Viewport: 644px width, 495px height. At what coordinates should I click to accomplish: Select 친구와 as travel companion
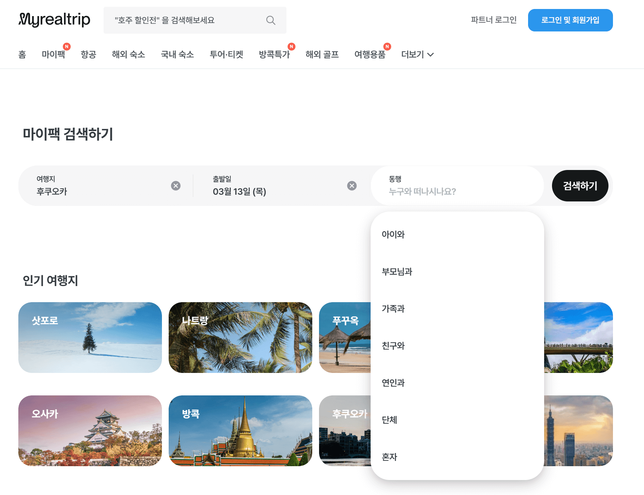pyautogui.click(x=393, y=346)
